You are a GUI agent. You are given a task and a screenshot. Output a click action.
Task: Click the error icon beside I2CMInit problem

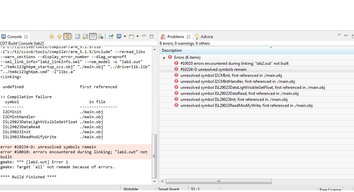click(x=176, y=75)
